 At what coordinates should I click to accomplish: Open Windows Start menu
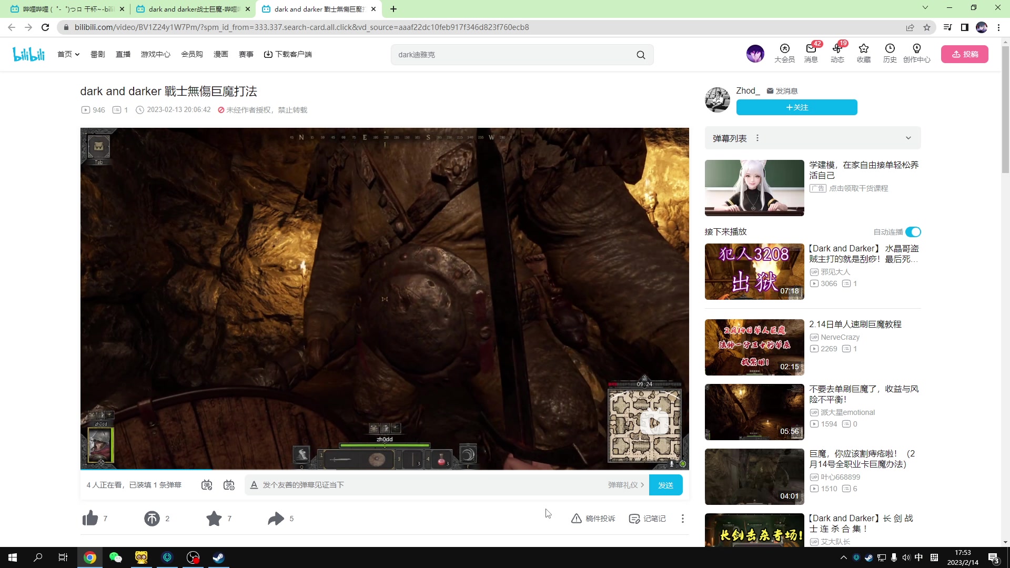tap(13, 557)
